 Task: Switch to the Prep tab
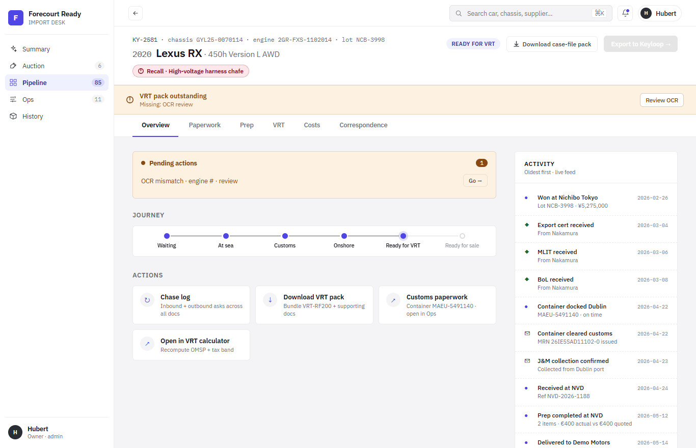(247, 125)
